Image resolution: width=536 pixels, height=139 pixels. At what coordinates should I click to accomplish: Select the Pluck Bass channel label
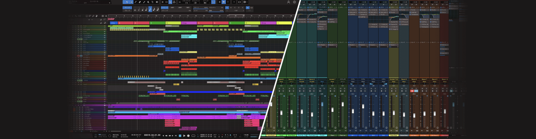coord(445,135)
